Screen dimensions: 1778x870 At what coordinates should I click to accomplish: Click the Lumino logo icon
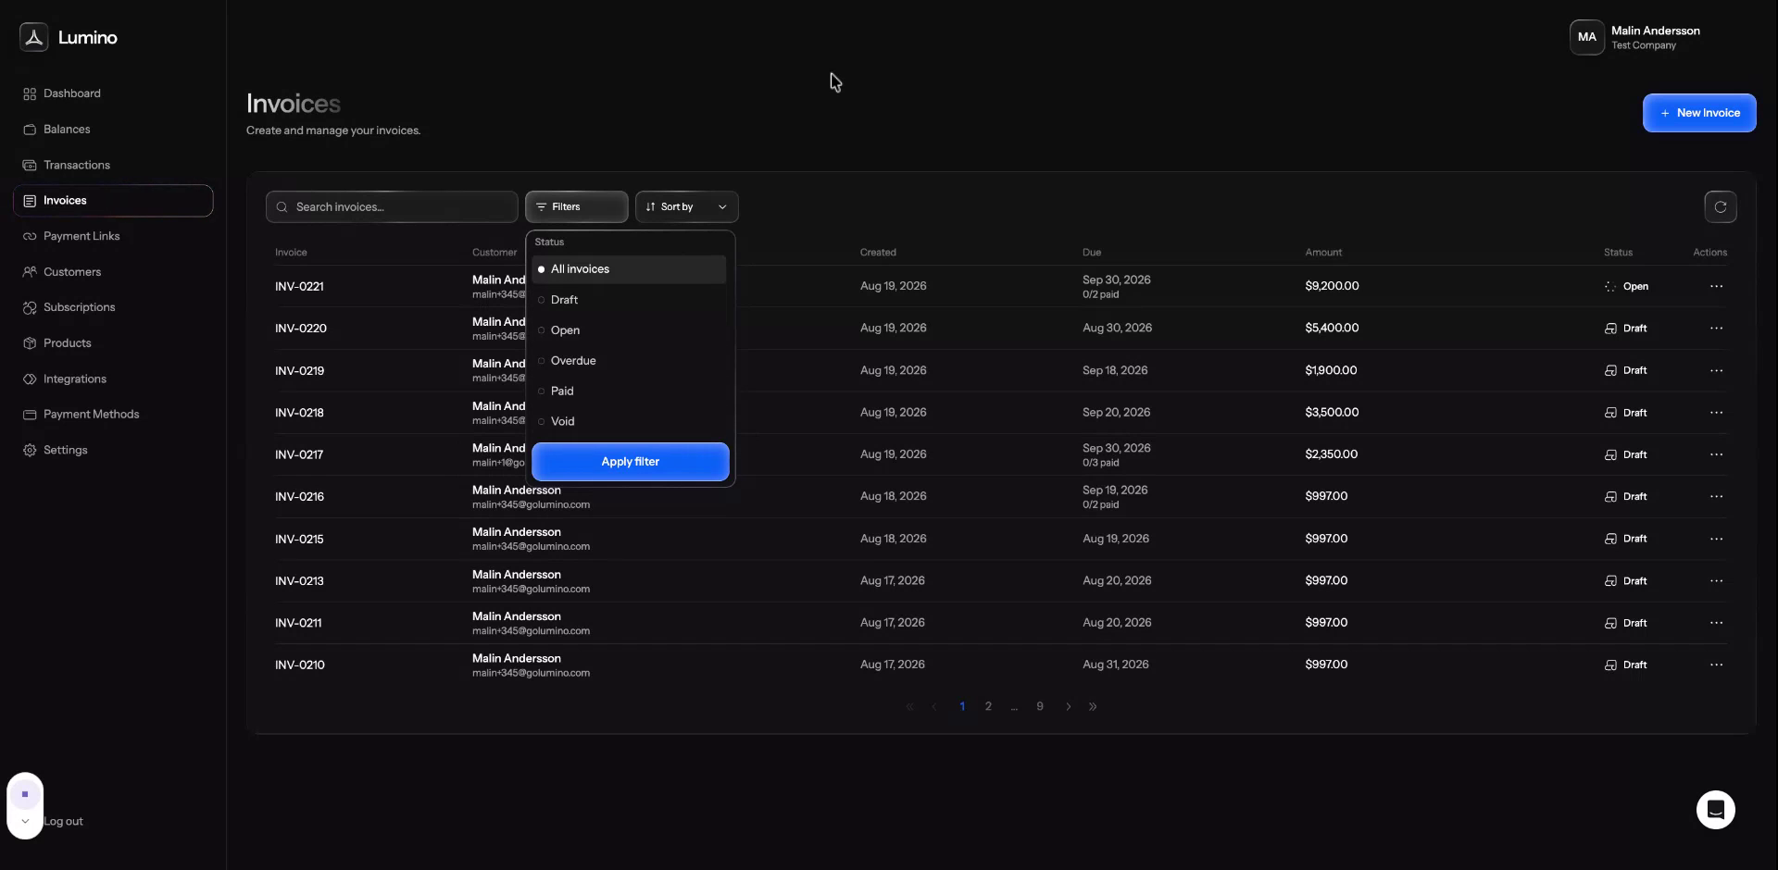[x=34, y=37]
